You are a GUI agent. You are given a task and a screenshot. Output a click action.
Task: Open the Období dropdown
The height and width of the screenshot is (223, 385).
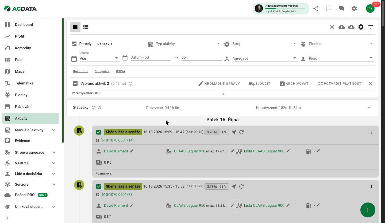(x=99, y=58)
